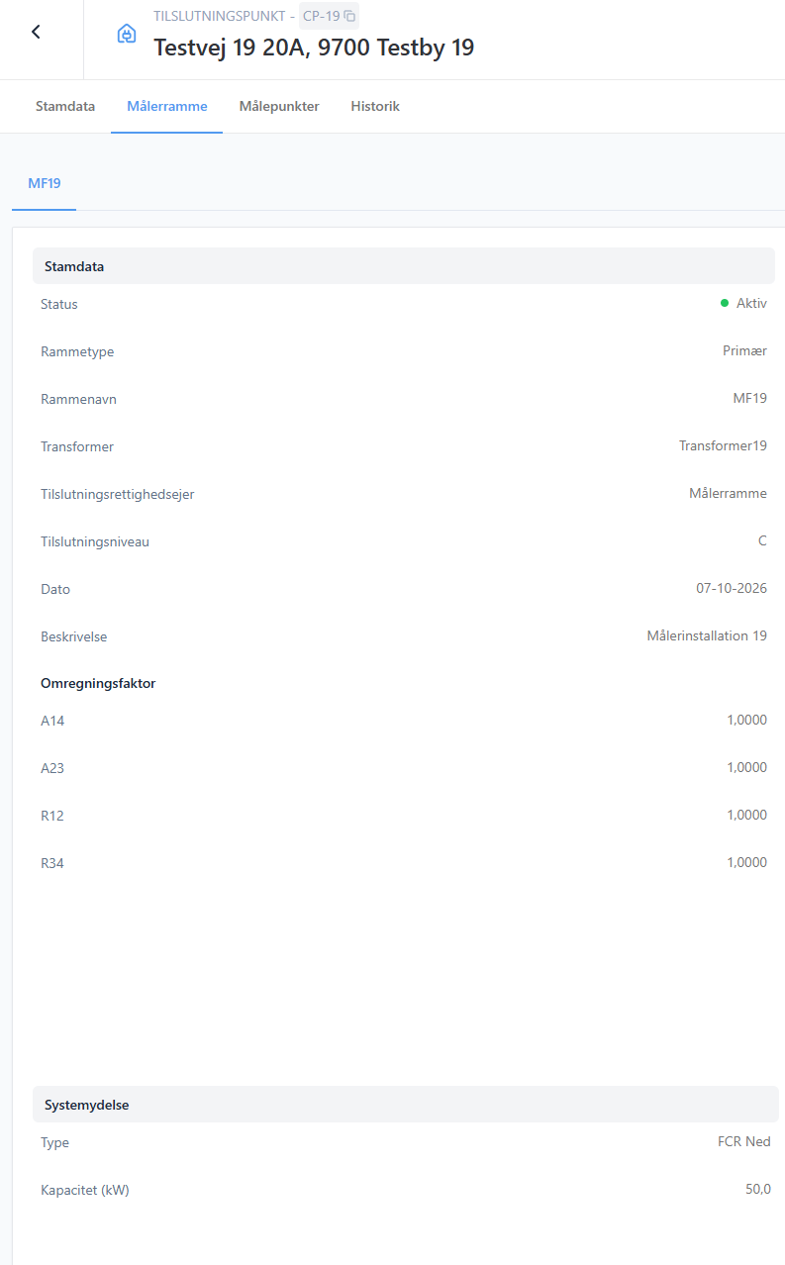
Task: Select the Målerramme tab
Action: click(x=167, y=106)
